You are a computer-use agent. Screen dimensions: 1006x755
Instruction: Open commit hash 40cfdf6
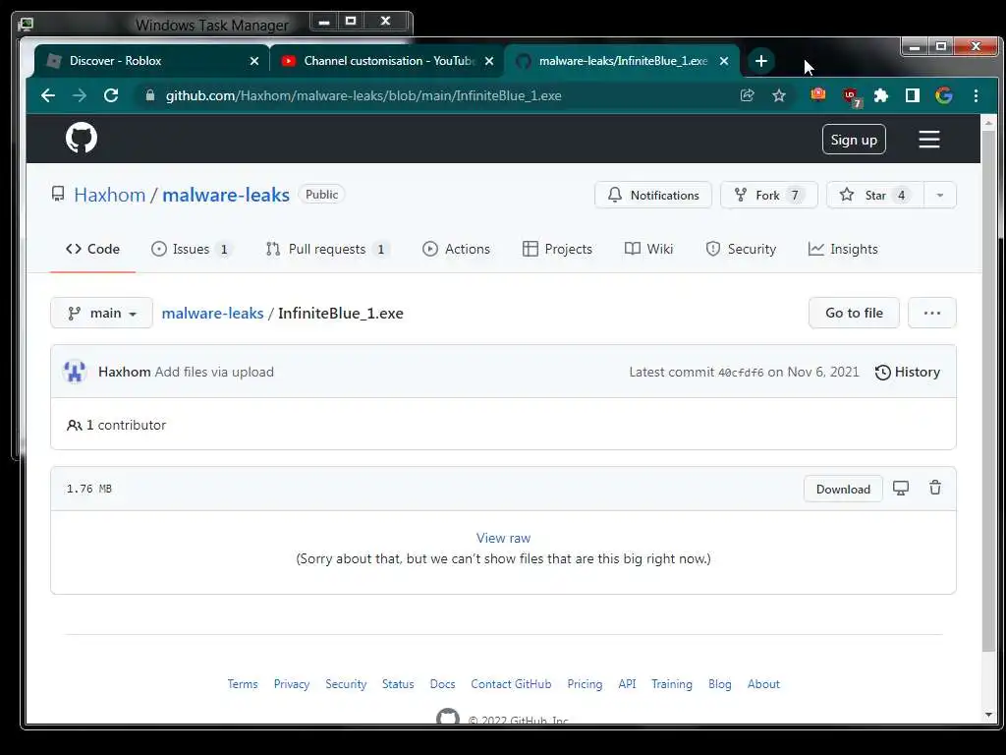741,373
